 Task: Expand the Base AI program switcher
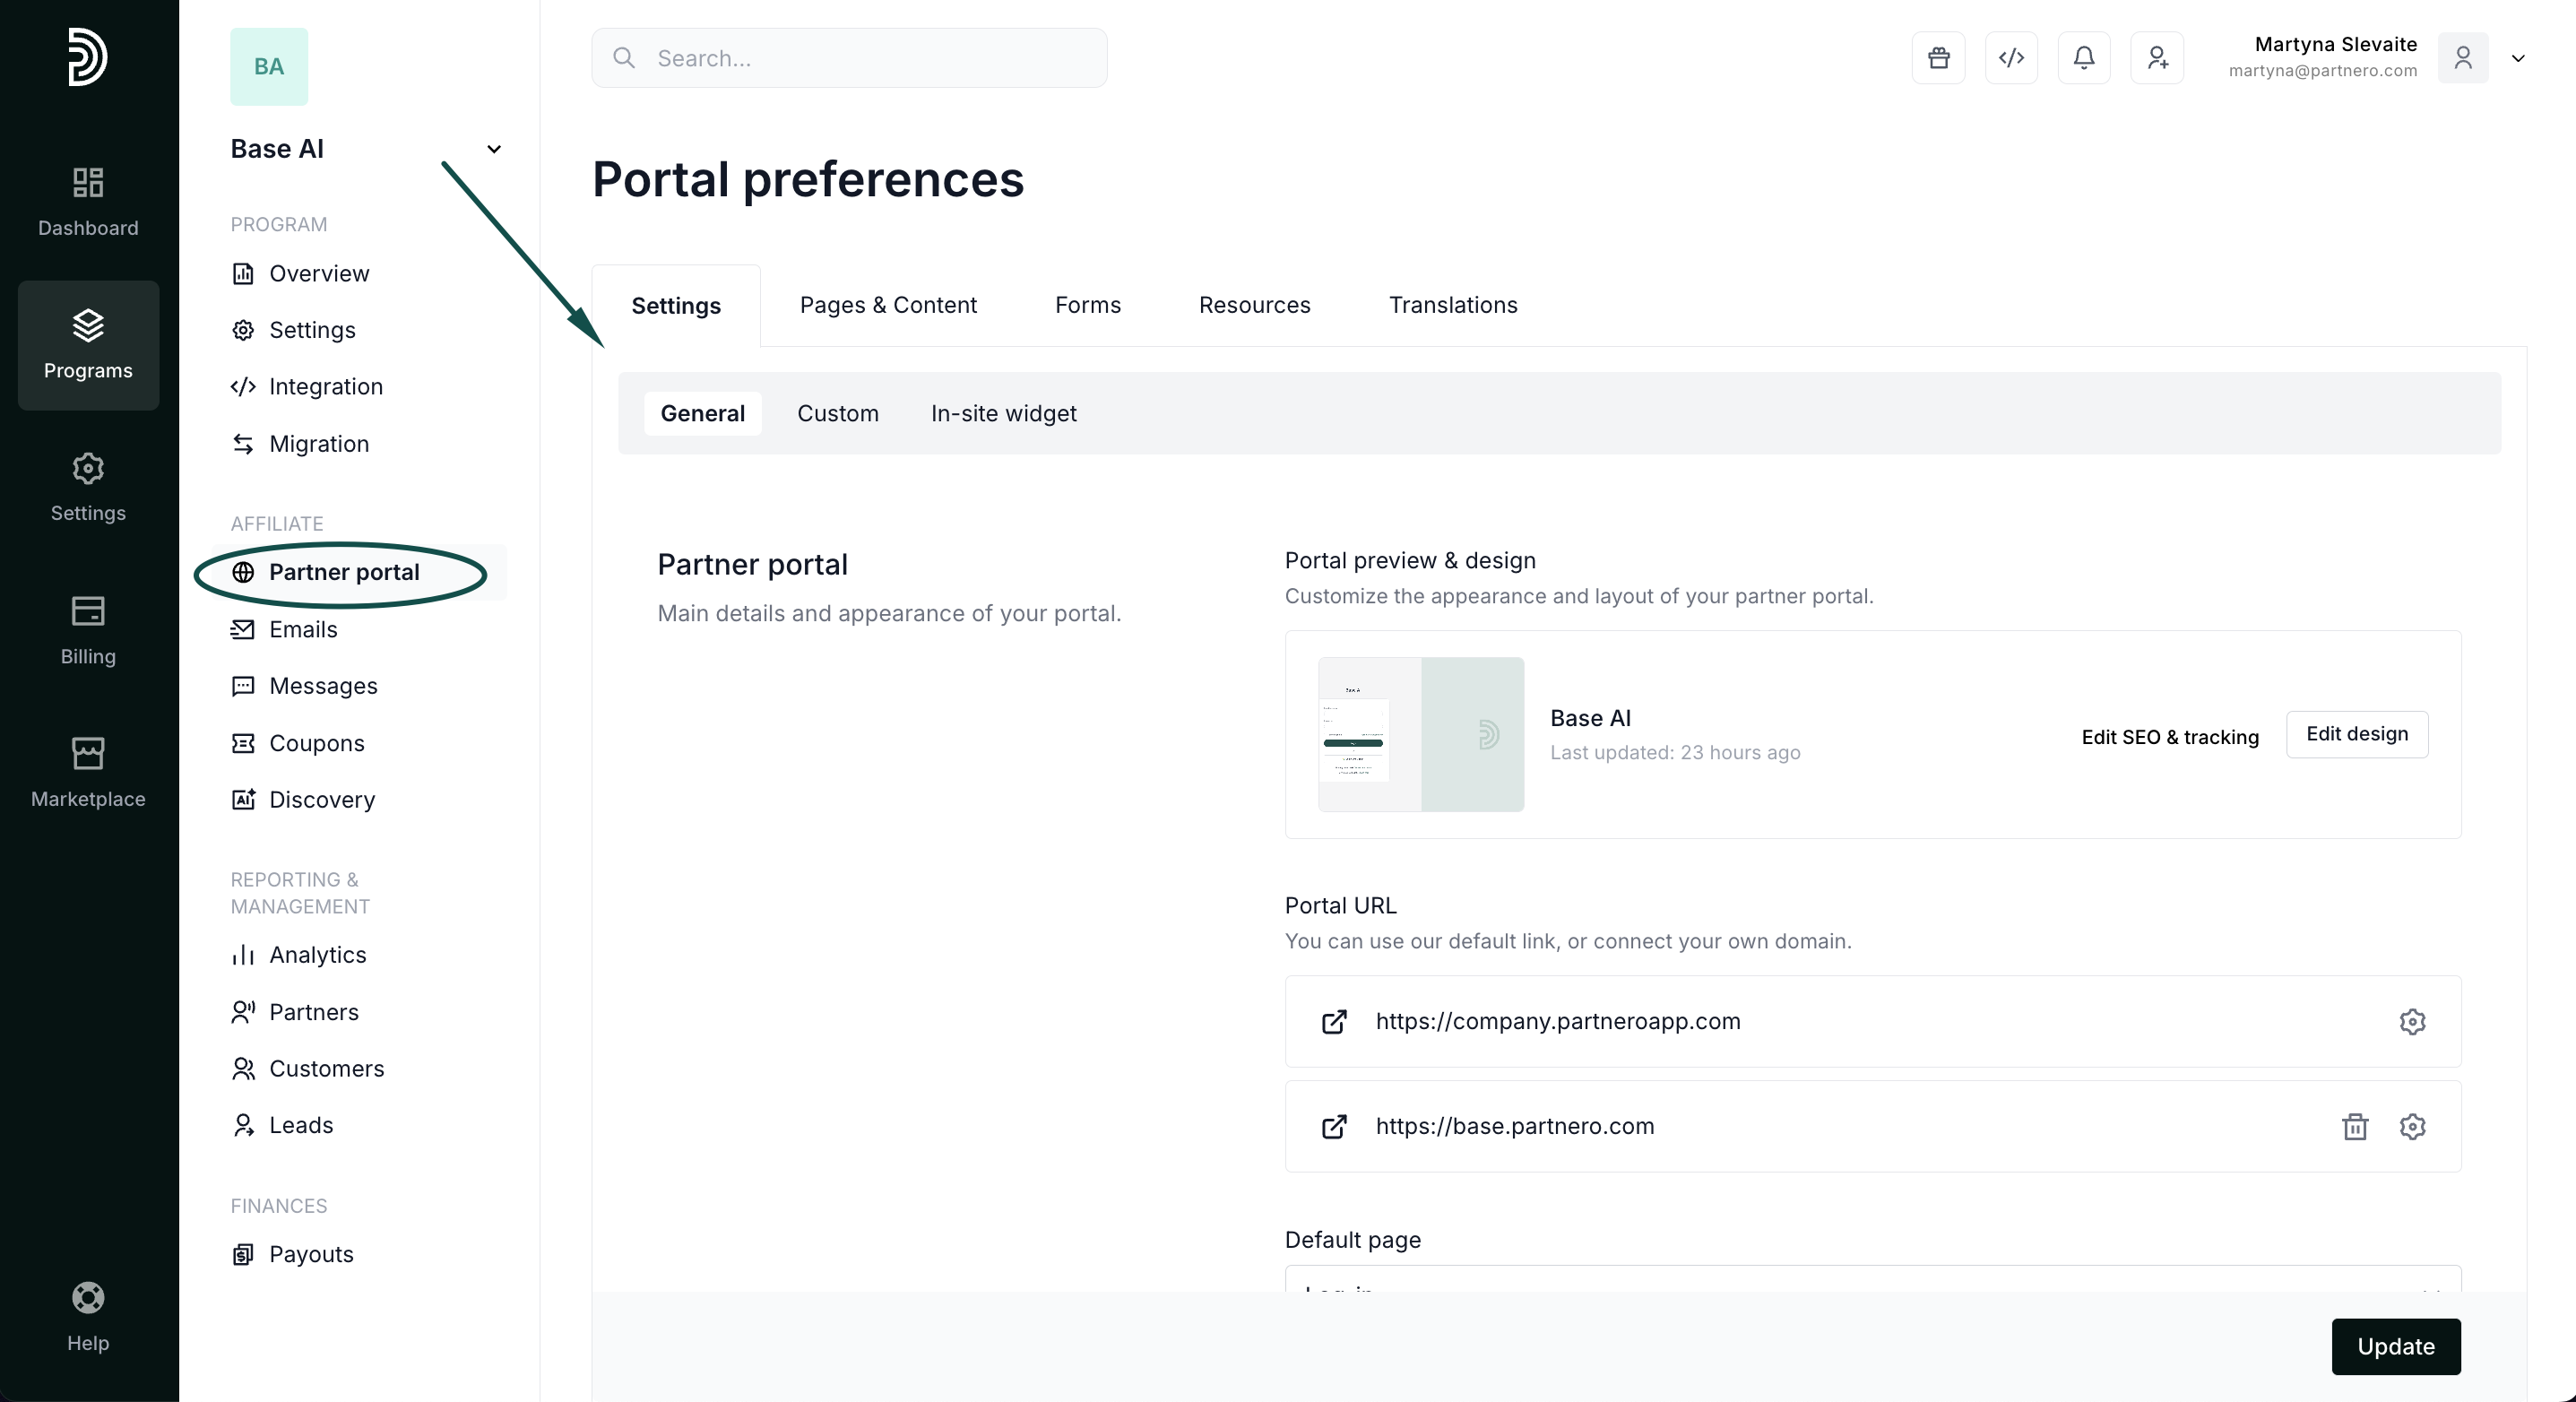click(493, 149)
